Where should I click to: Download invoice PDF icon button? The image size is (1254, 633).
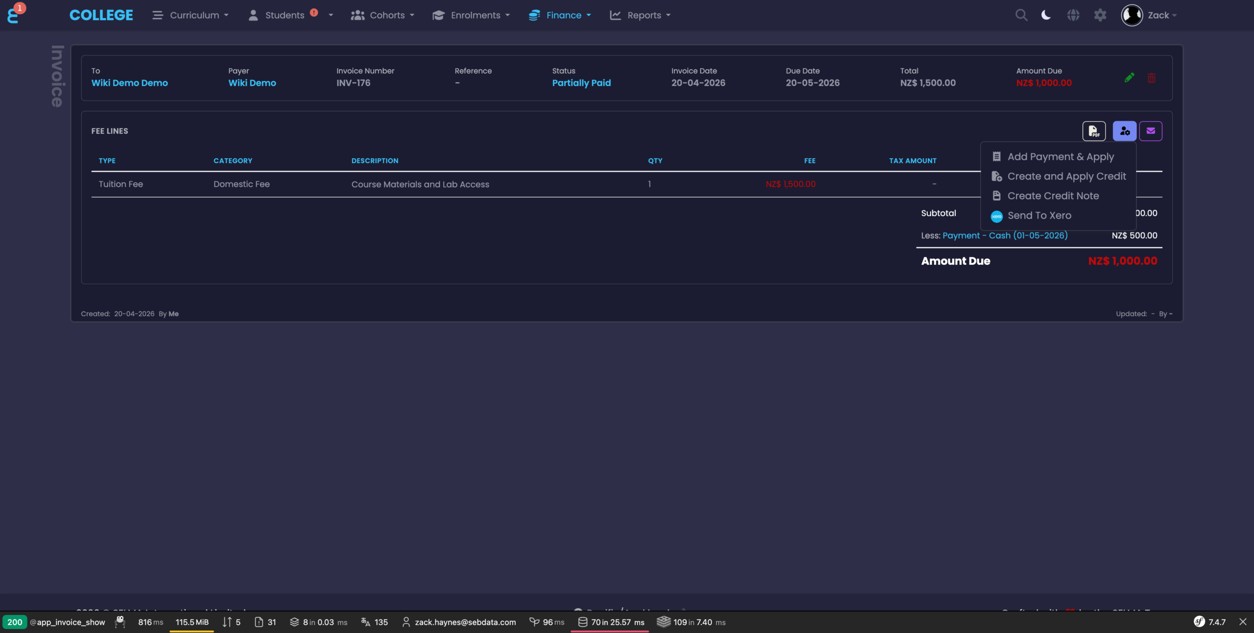1094,131
